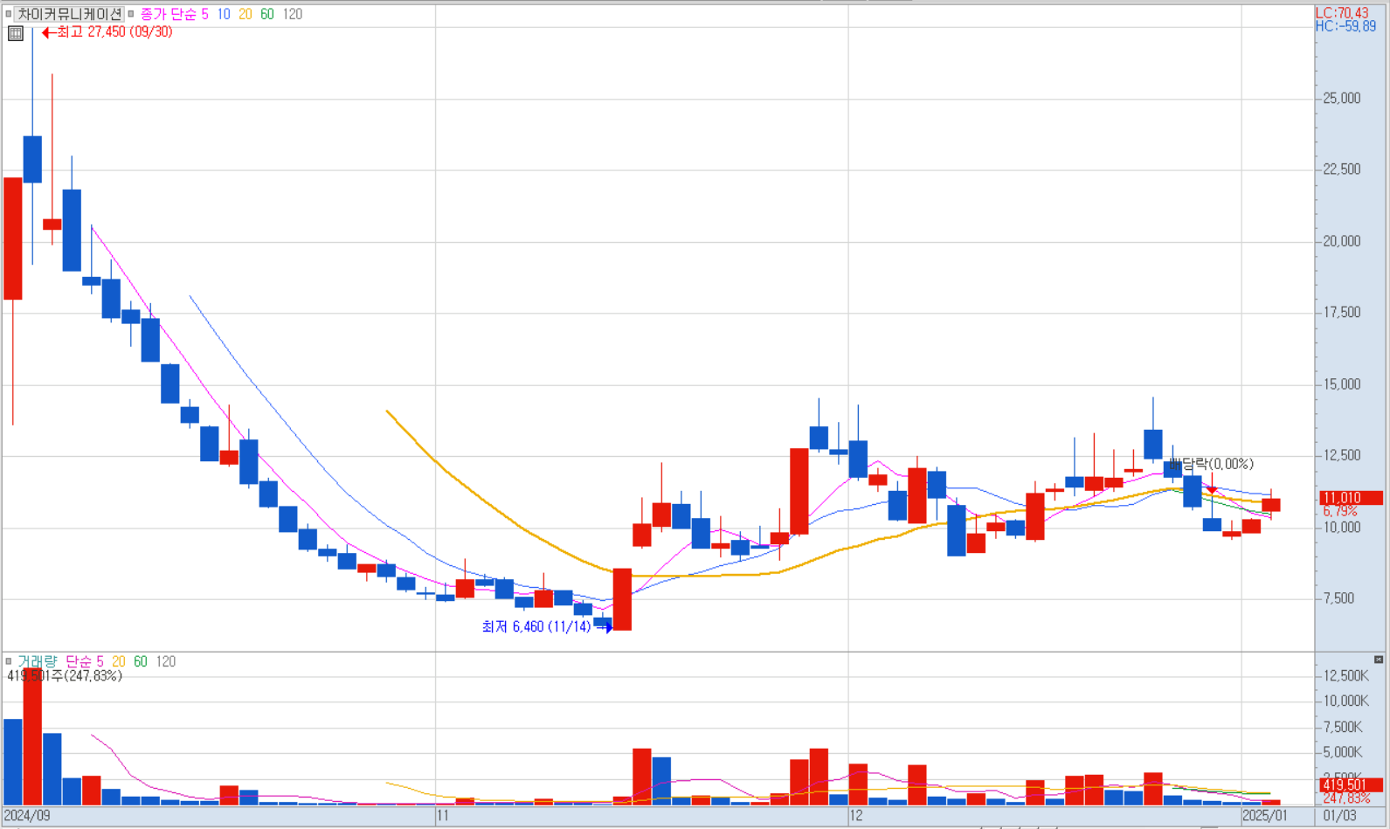Click the small square before 종가 단순
The width and height of the screenshot is (1390, 829).
click(x=131, y=14)
